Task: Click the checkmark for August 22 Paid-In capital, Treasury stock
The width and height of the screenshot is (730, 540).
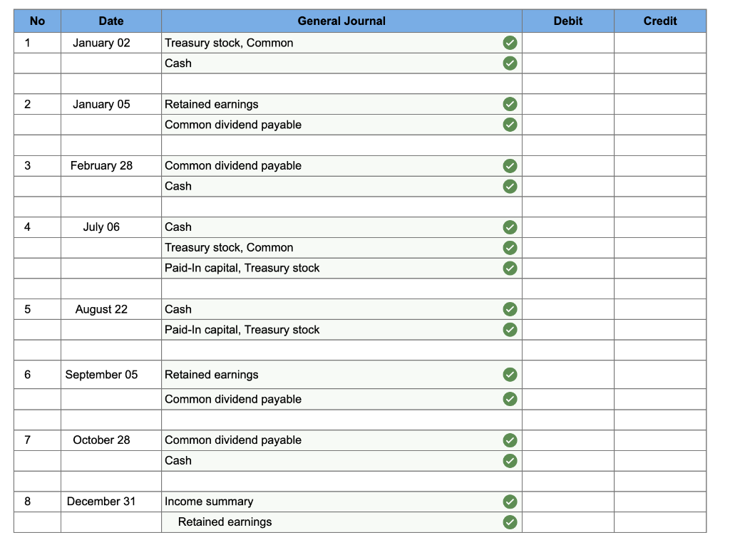Action: 510,330
